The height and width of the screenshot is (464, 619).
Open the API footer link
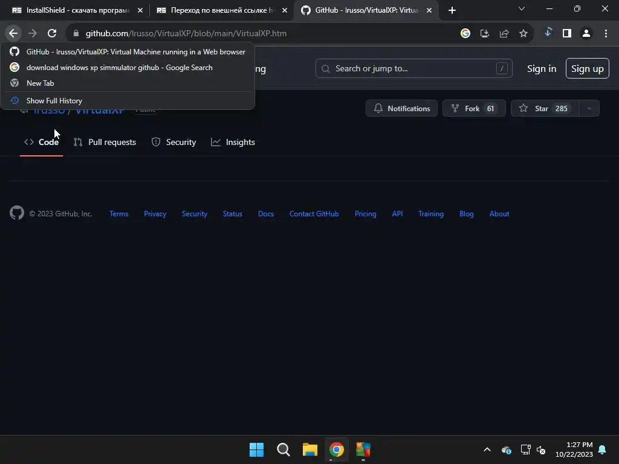398,214
